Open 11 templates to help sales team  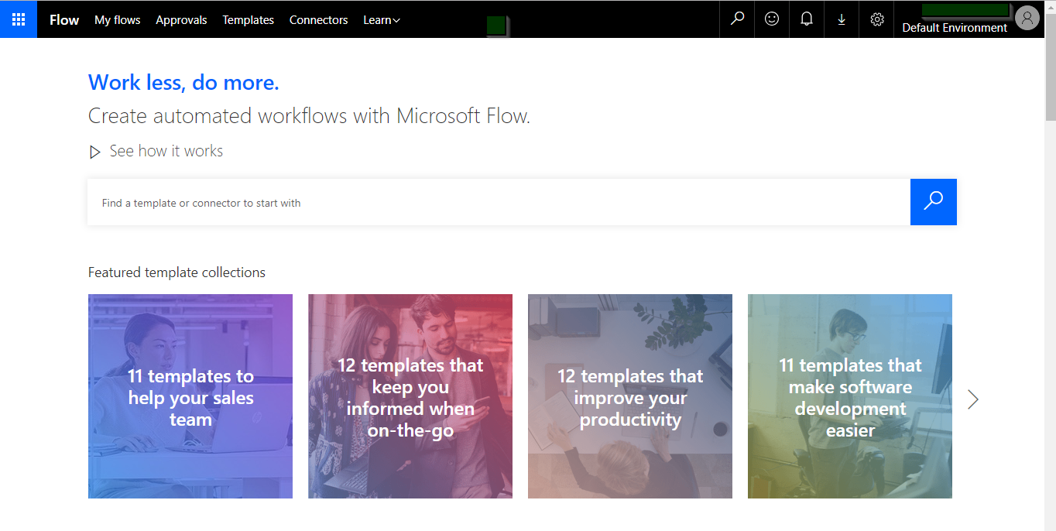tap(190, 396)
